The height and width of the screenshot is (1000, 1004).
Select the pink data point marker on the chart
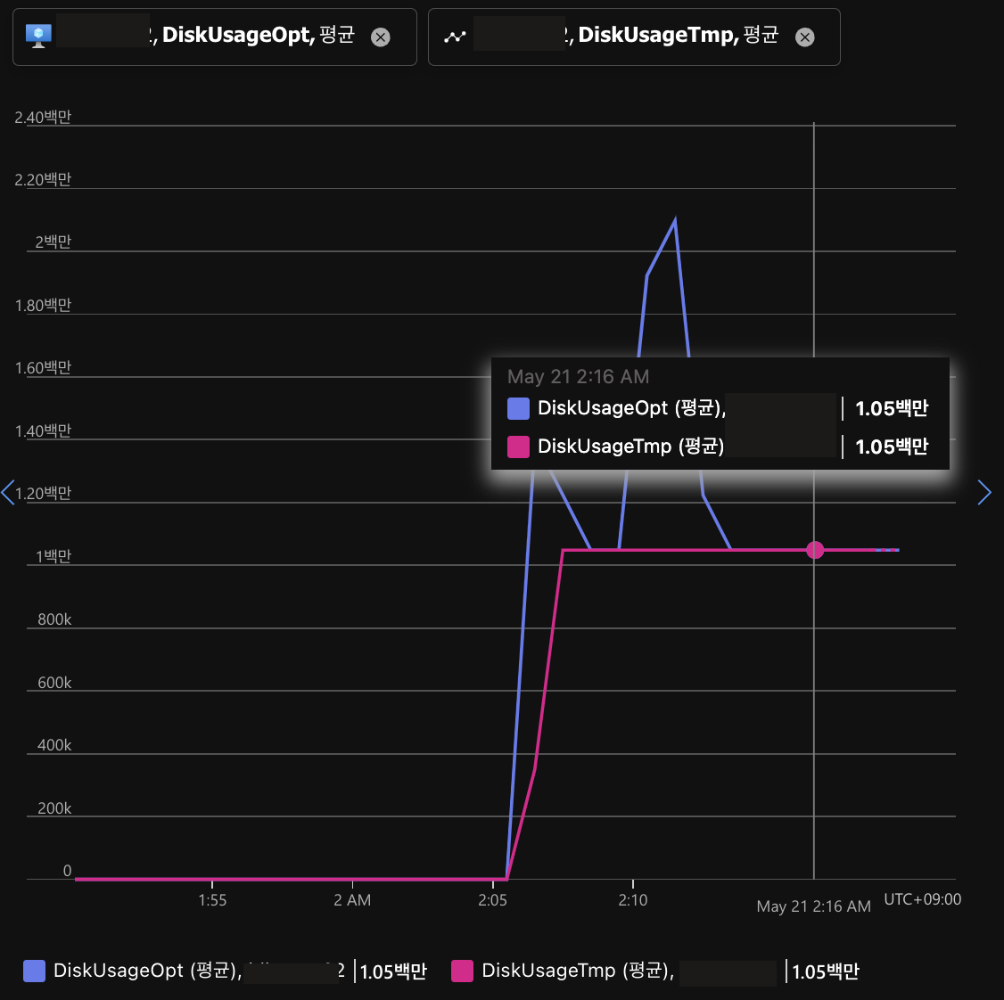815,550
